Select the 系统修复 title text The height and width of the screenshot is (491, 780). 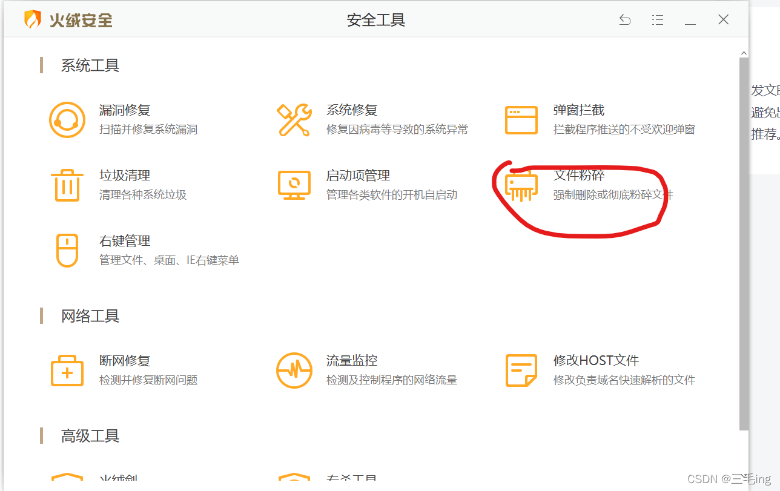point(352,110)
